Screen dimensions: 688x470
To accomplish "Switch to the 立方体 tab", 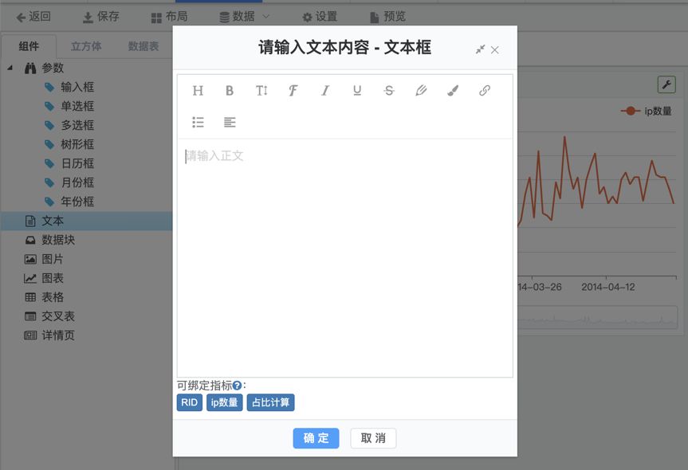I will coord(86,46).
